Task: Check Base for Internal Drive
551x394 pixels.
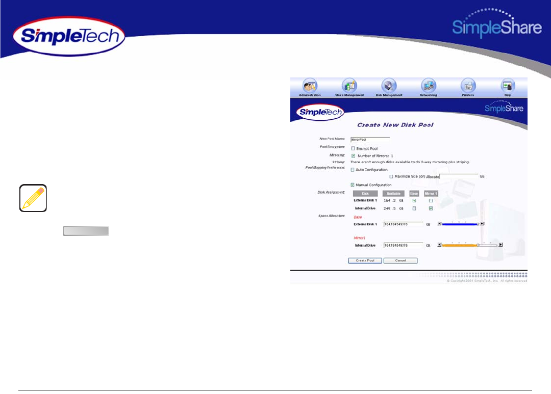Action: tap(414, 208)
